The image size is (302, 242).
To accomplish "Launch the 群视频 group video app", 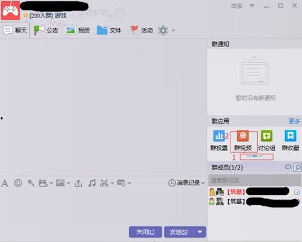I will 243,140.
